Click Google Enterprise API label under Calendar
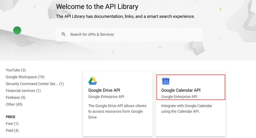The width and height of the screenshot is (256, 138). click(x=179, y=97)
